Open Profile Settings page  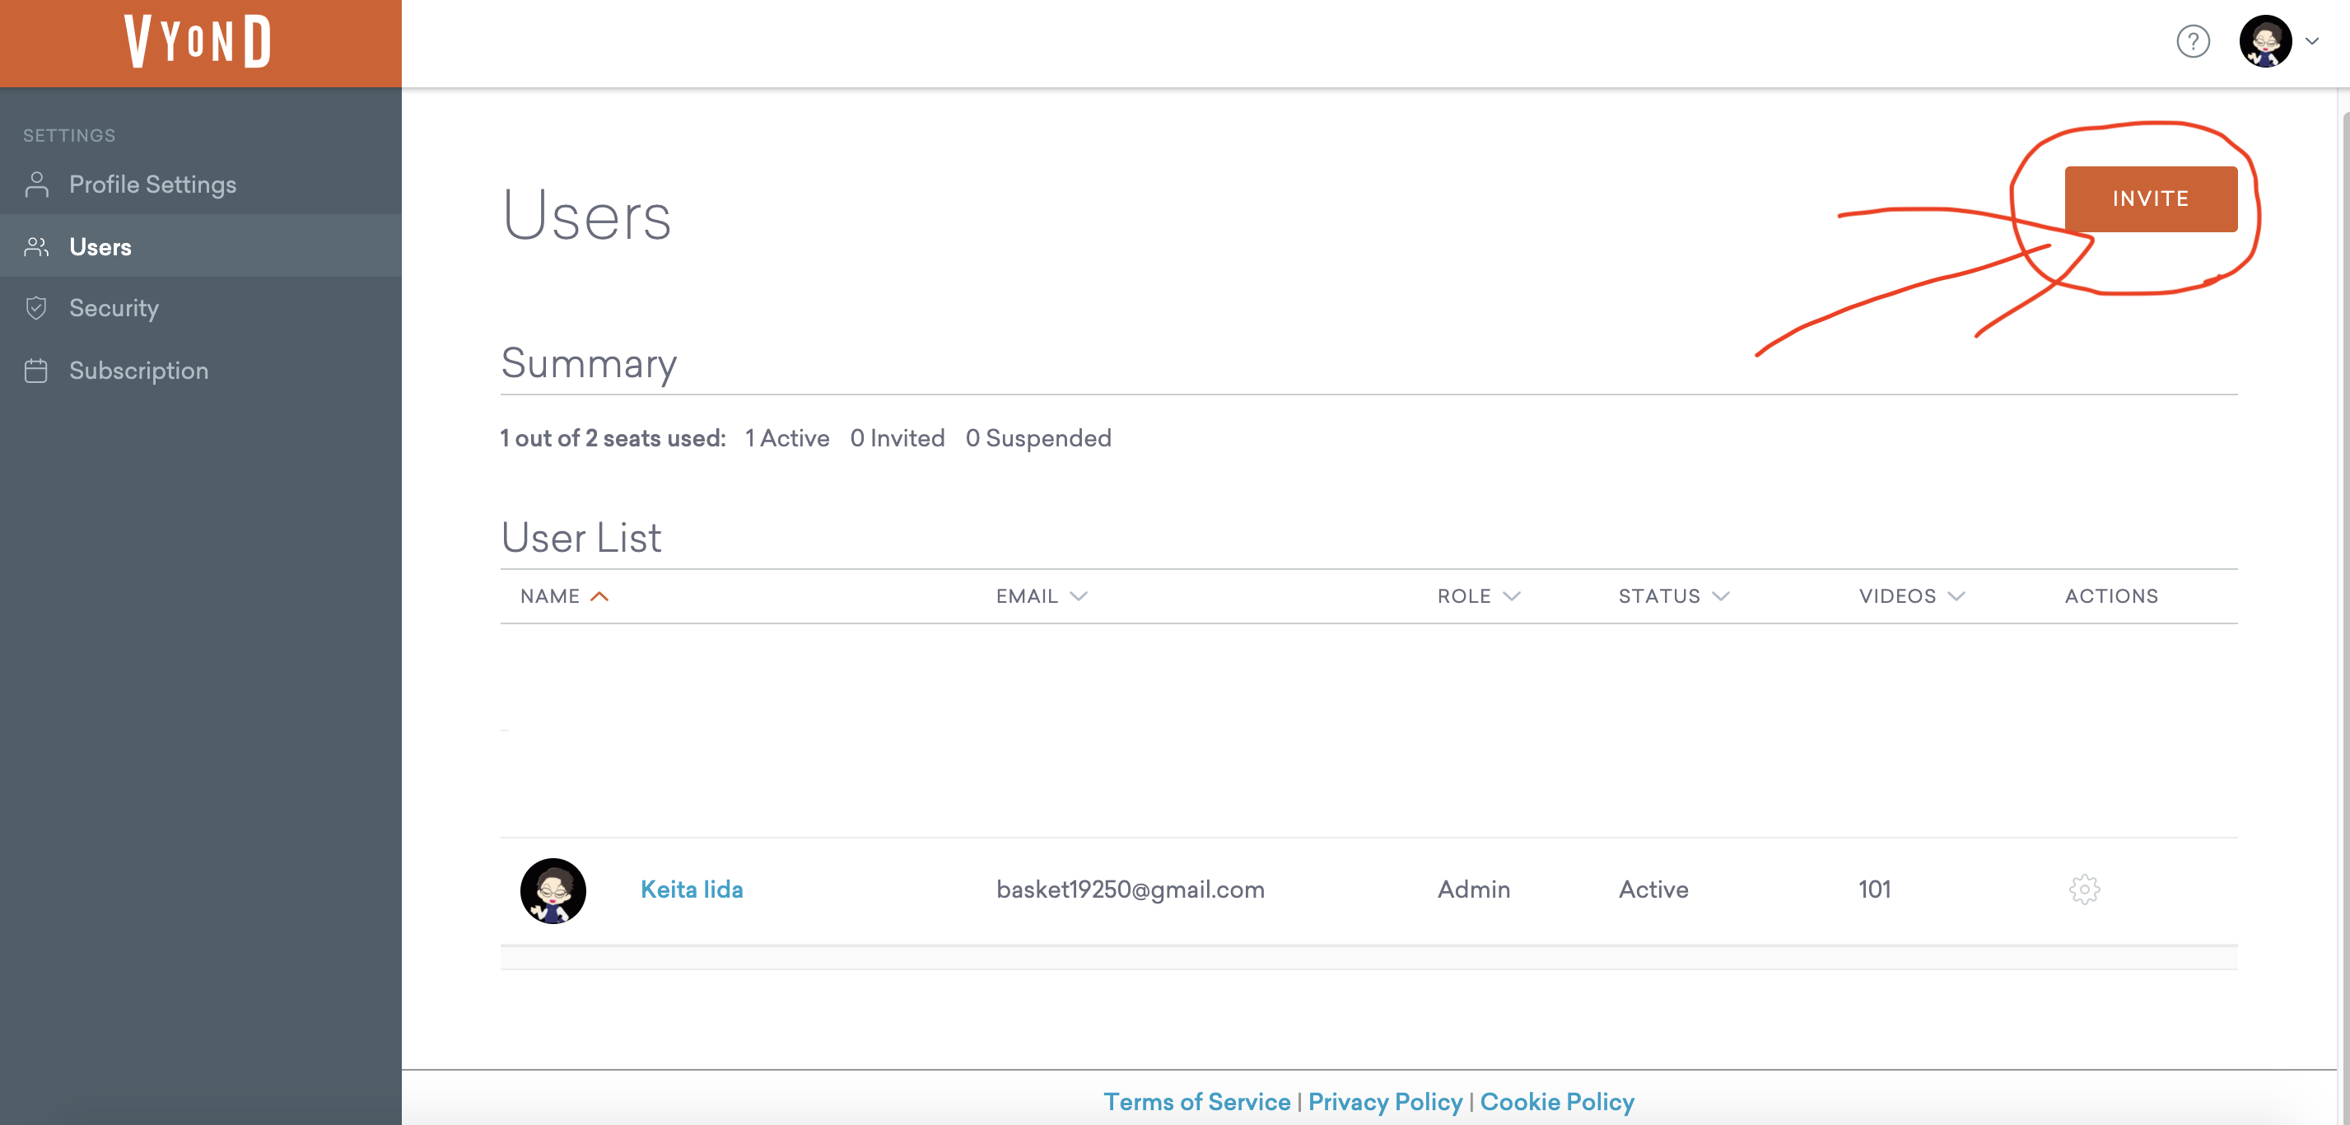tap(152, 184)
